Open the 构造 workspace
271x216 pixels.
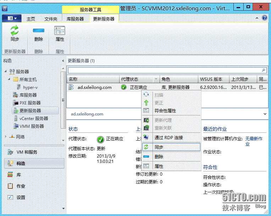point(34,163)
